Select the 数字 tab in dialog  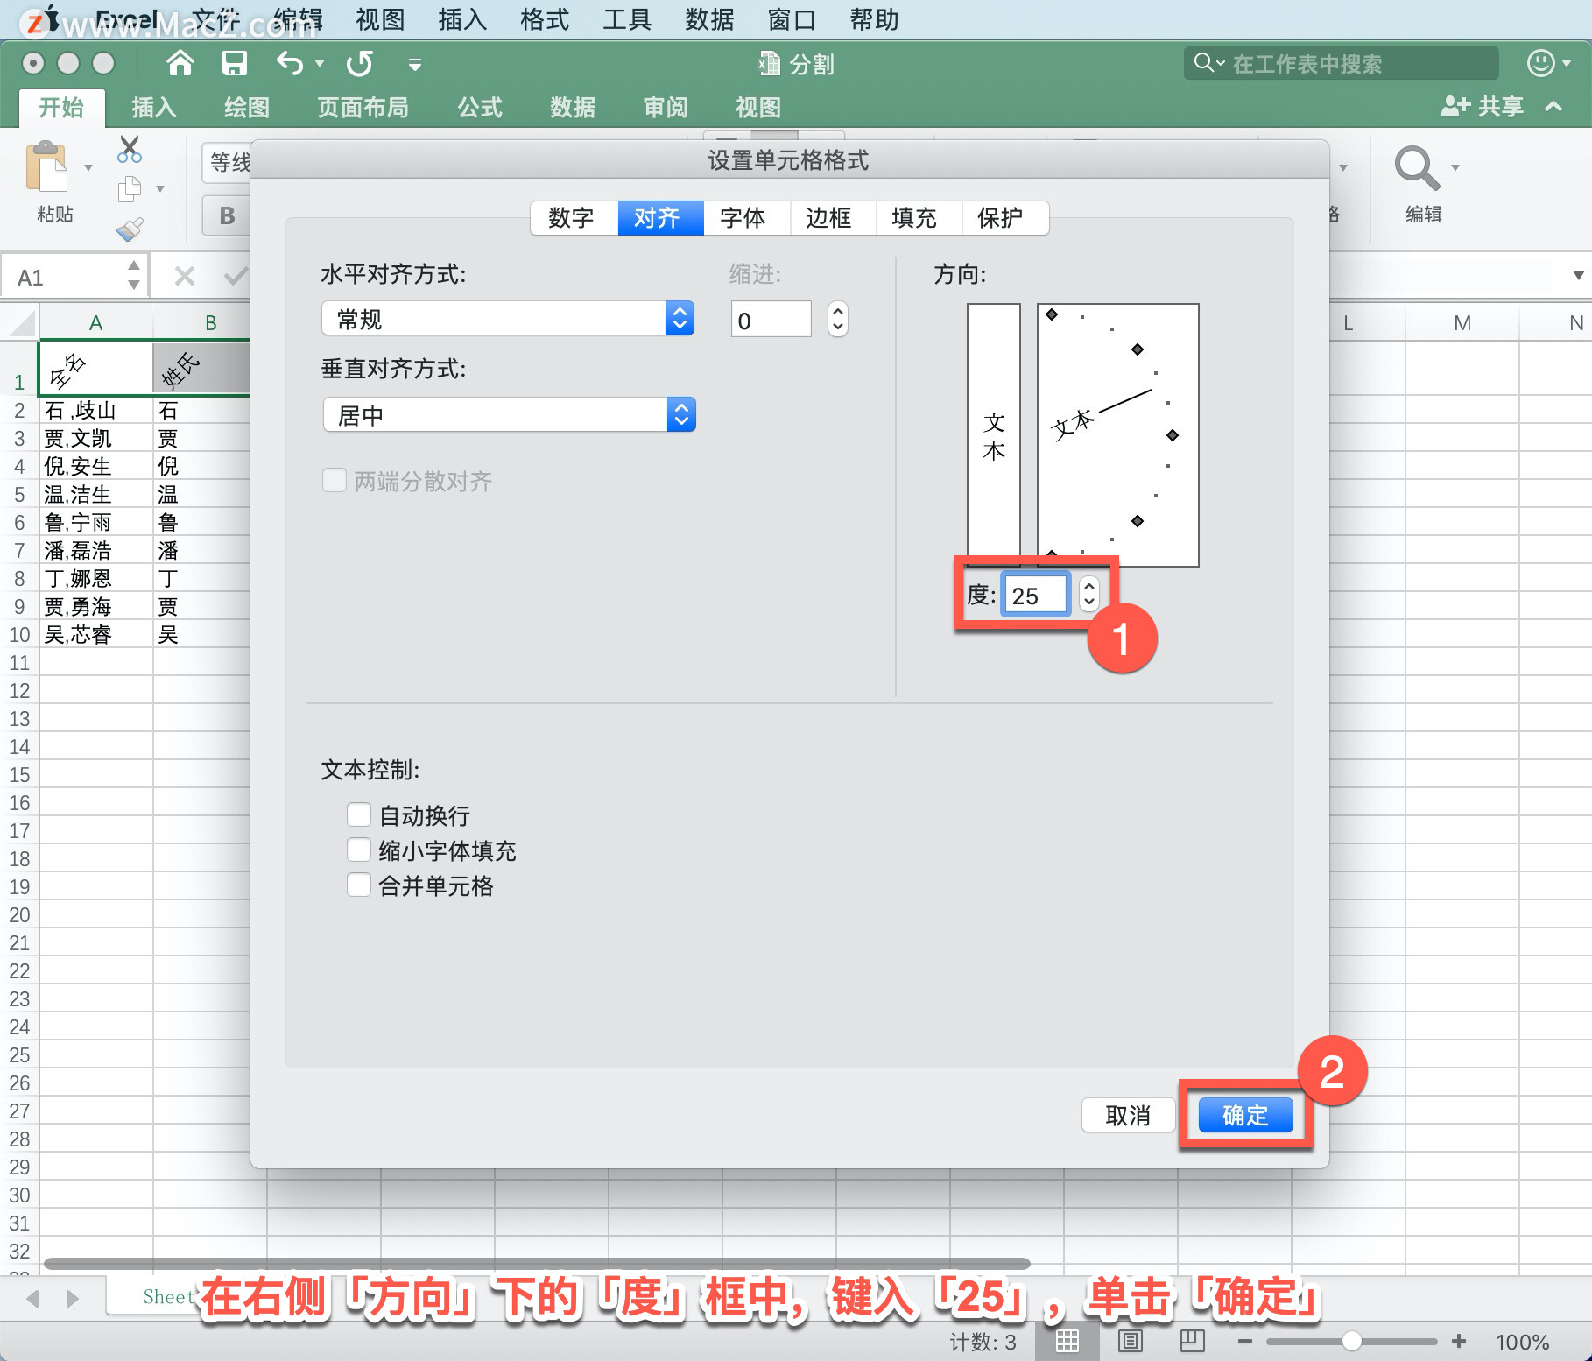tap(571, 217)
